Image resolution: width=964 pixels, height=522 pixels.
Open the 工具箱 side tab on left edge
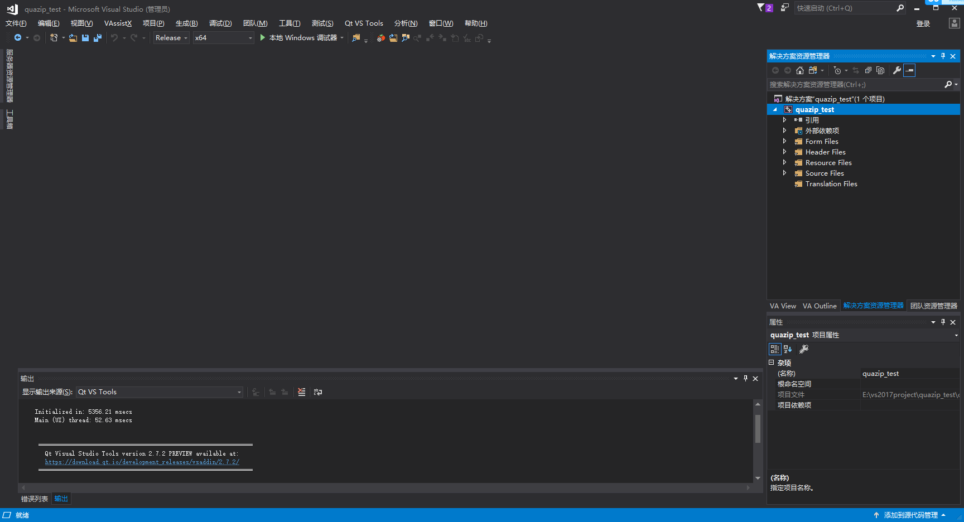[x=9, y=119]
